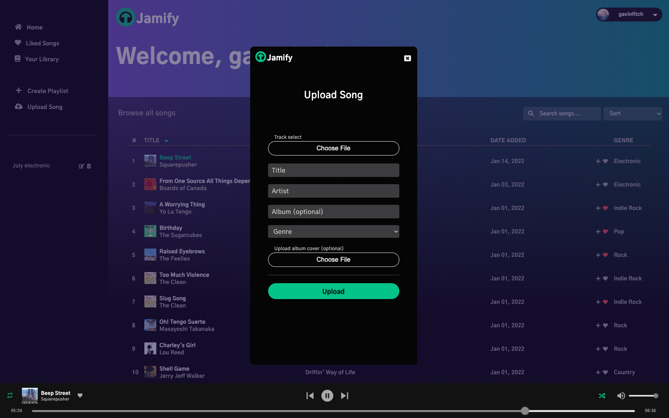Click the volume slider to adjust volume
The width and height of the screenshot is (669, 418).
click(644, 396)
